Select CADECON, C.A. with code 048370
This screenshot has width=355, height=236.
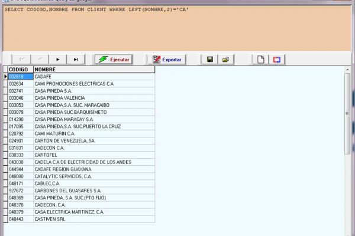[94, 205]
